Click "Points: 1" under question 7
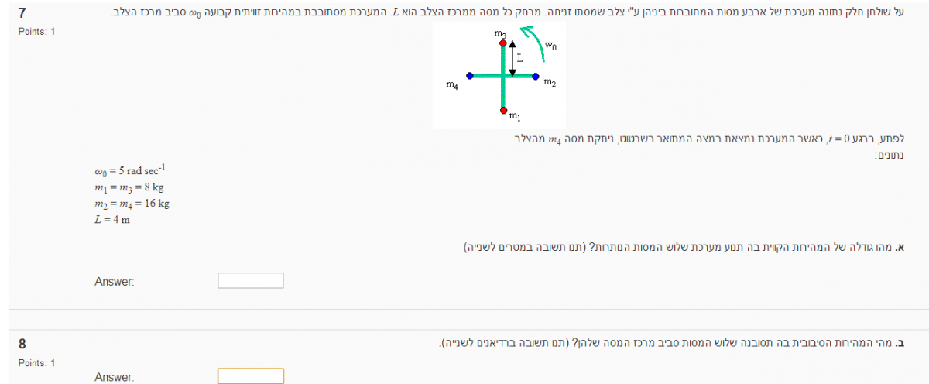The height and width of the screenshot is (384, 929). 36,31
